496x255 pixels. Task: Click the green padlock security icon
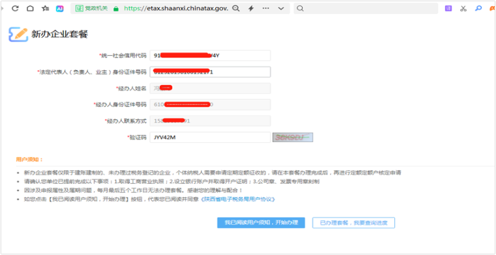115,9
